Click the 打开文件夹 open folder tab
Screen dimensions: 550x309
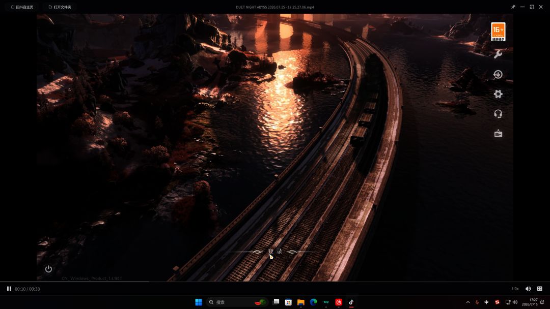point(60,7)
